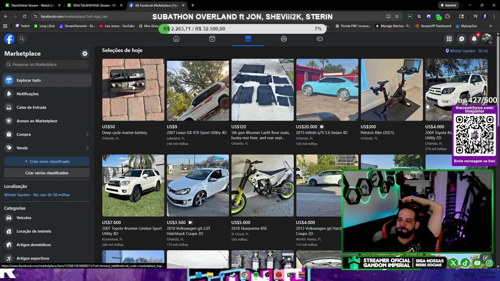Image resolution: width=500 pixels, height=281 pixels.
Task: Open Caixa de Entrada in sidebar
Action: [x=47, y=107]
